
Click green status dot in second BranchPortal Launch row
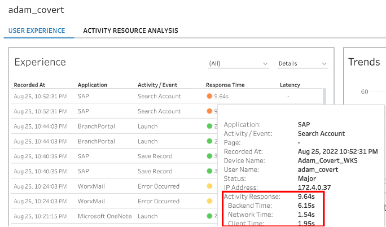click(x=209, y=141)
